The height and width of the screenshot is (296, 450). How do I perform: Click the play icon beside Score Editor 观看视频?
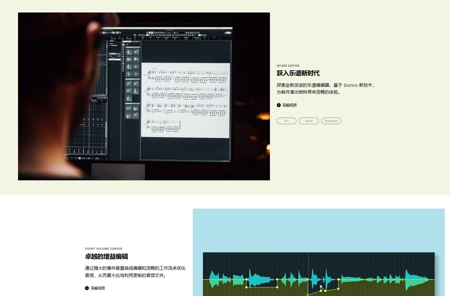click(x=279, y=105)
